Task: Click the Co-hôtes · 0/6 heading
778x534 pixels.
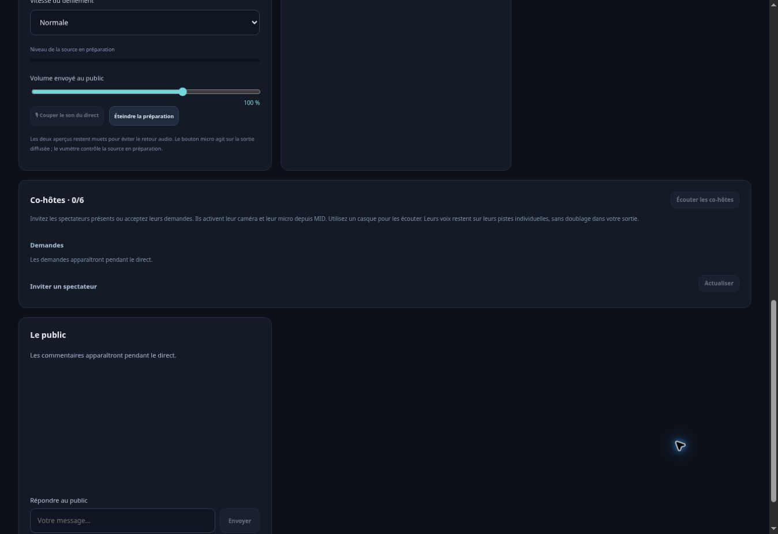Action: coord(57,200)
